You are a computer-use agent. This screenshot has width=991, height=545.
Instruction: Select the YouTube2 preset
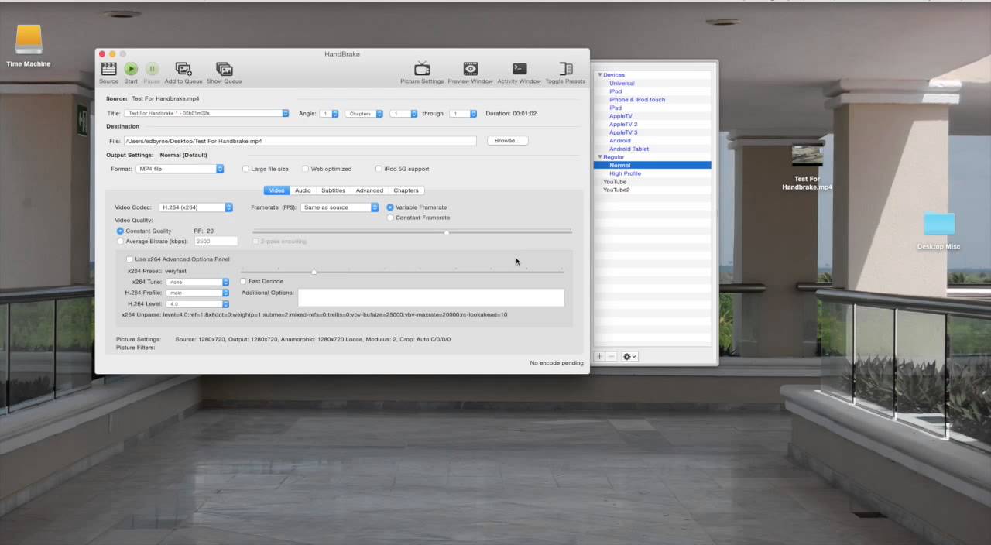[616, 190]
